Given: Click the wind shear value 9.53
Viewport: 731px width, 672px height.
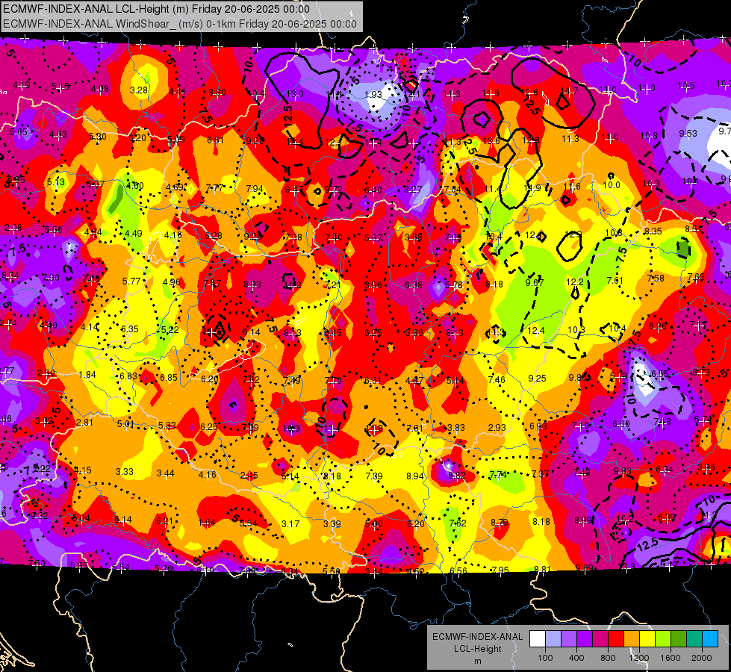Looking at the screenshot, I should [688, 134].
